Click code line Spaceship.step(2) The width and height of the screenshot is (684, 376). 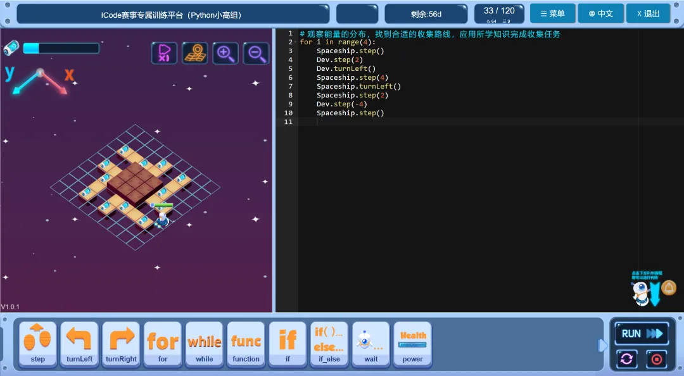point(353,95)
